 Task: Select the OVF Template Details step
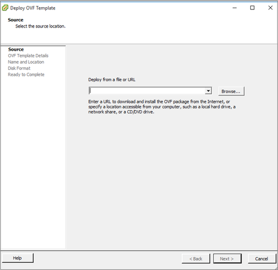point(28,56)
